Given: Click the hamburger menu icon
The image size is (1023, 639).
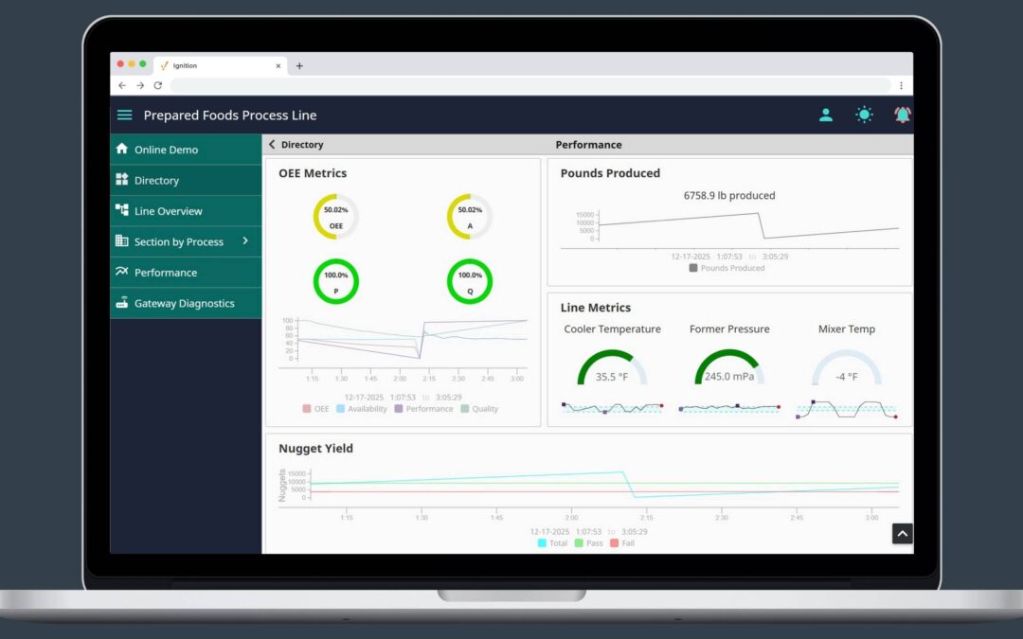Looking at the screenshot, I should tap(124, 115).
